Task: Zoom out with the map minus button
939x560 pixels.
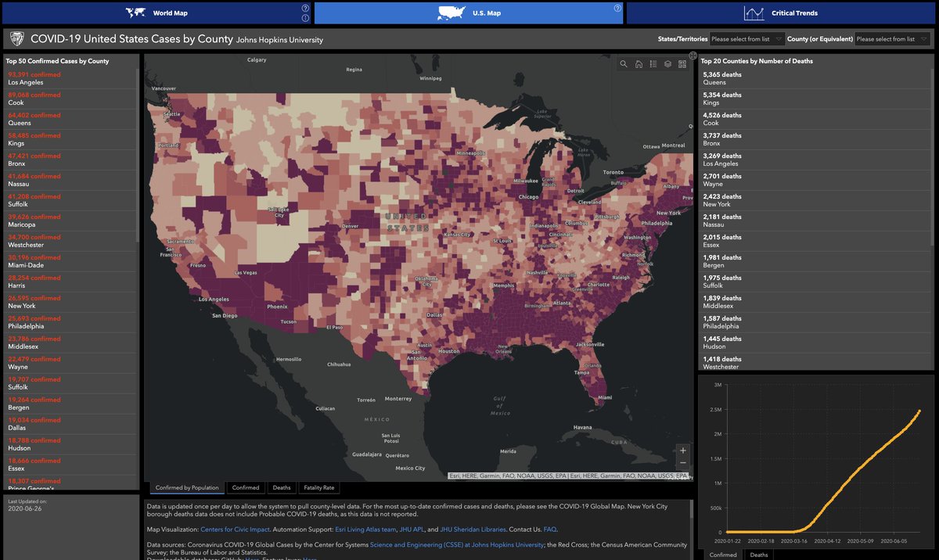Action: [x=683, y=463]
